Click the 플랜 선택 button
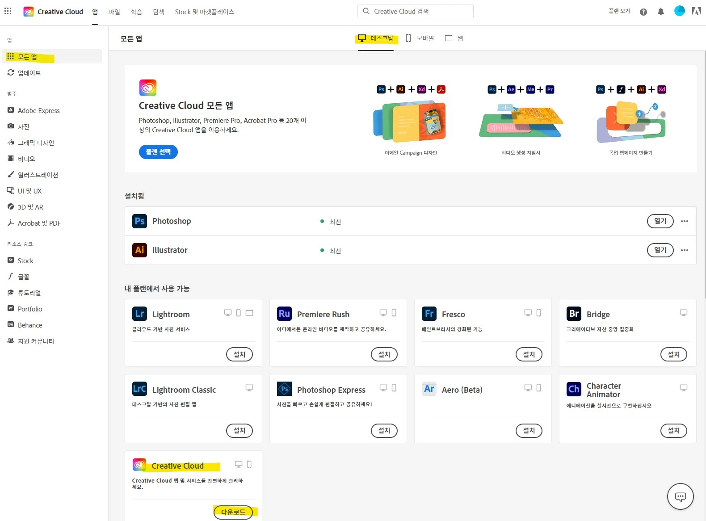Screen dimensions: 706x521 158,152
